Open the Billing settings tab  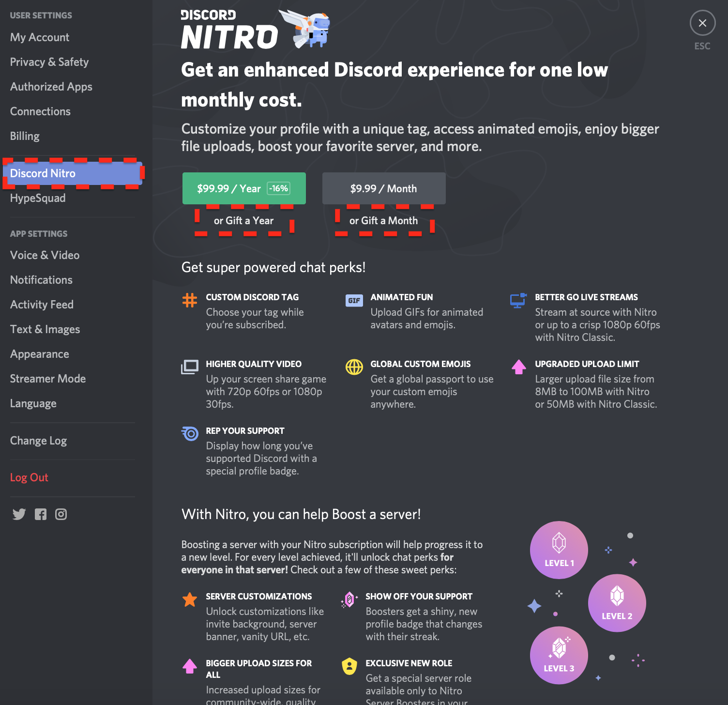pyautogui.click(x=24, y=136)
